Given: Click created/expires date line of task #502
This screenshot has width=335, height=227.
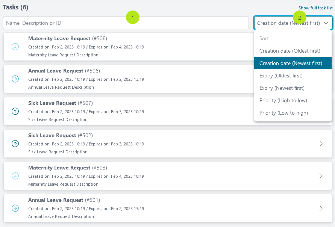Looking at the screenshot, I should click(x=86, y=144).
